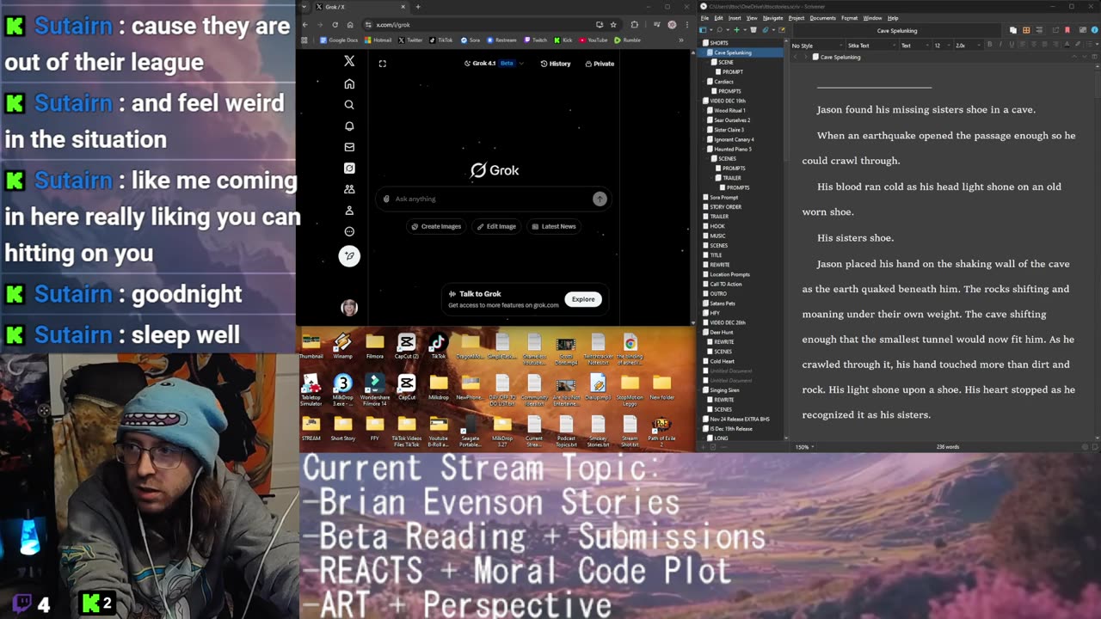Toggle italic in Scrivener format bar

[1000, 45]
